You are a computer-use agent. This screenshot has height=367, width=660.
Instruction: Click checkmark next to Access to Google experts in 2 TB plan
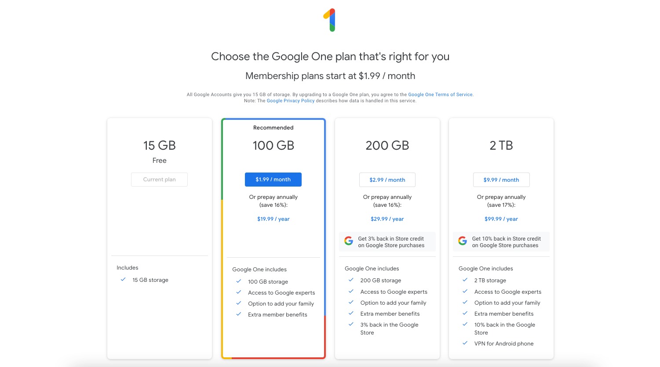(x=465, y=291)
